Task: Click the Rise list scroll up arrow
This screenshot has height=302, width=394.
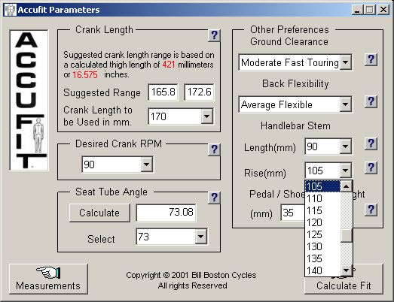Action: pyautogui.click(x=347, y=186)
